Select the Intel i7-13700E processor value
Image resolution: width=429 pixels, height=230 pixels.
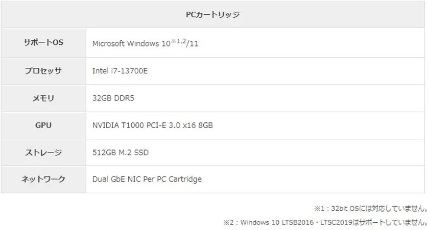click(120, 71)
